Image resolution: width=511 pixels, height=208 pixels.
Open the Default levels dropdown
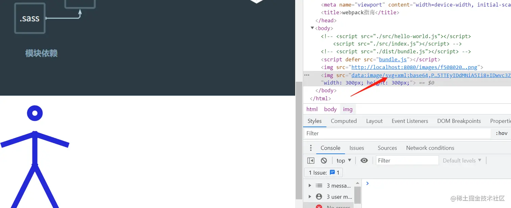462,160
